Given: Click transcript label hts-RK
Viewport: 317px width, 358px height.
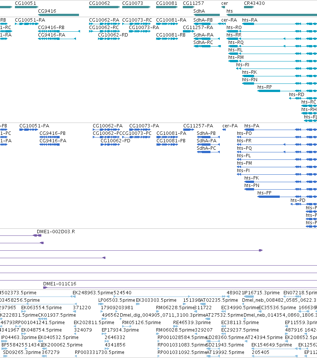Looking at the screenshot, I should pyautogui.click(x=250, y=72).
